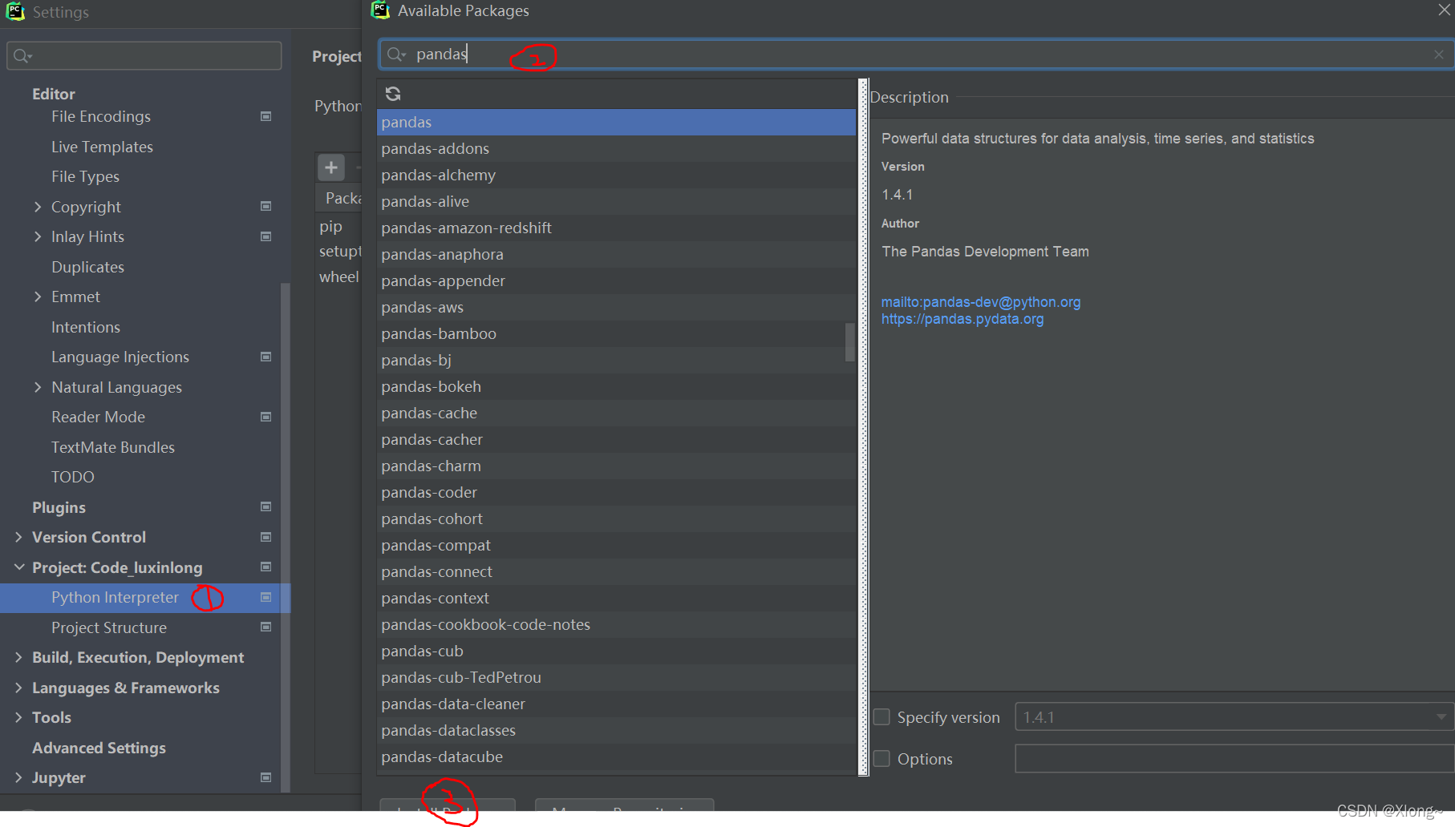Click the Settings tree scrollbar
The height and width of the screenshot is (827, 1455).
coord(286,537)
